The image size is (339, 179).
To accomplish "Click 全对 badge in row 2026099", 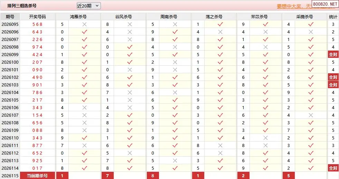I will (333, 54).
